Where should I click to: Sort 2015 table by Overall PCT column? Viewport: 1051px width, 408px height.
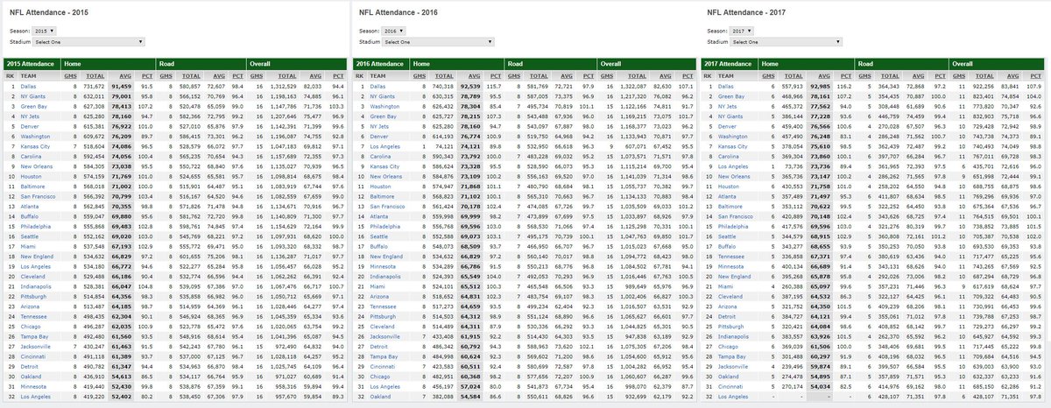coord(337,76)
